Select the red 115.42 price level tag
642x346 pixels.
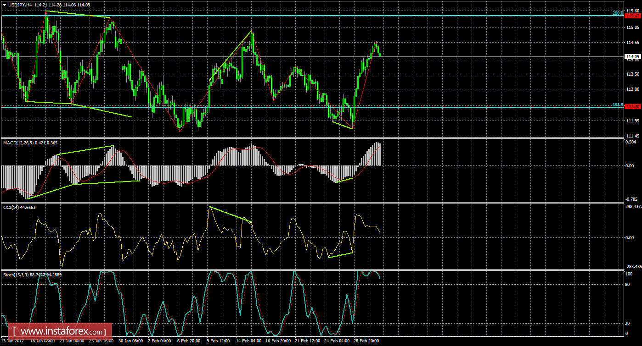633,16
